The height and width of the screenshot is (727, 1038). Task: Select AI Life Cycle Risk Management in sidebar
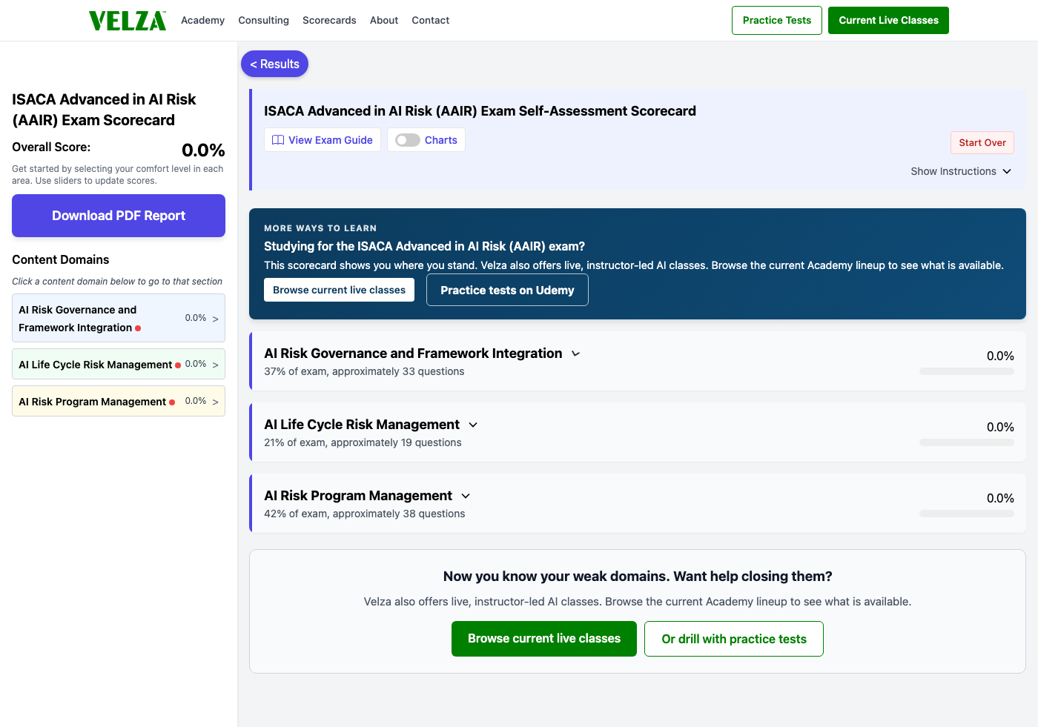119,364
